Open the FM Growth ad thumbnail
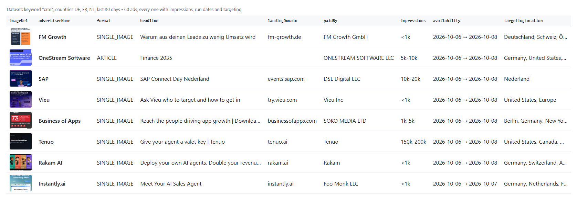The image size is (577, 200). pos(21,36)
